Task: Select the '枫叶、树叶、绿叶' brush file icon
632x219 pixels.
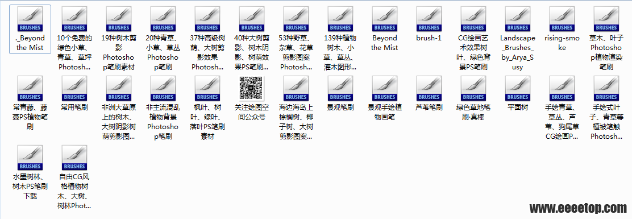Action: (x=207, y=89)
